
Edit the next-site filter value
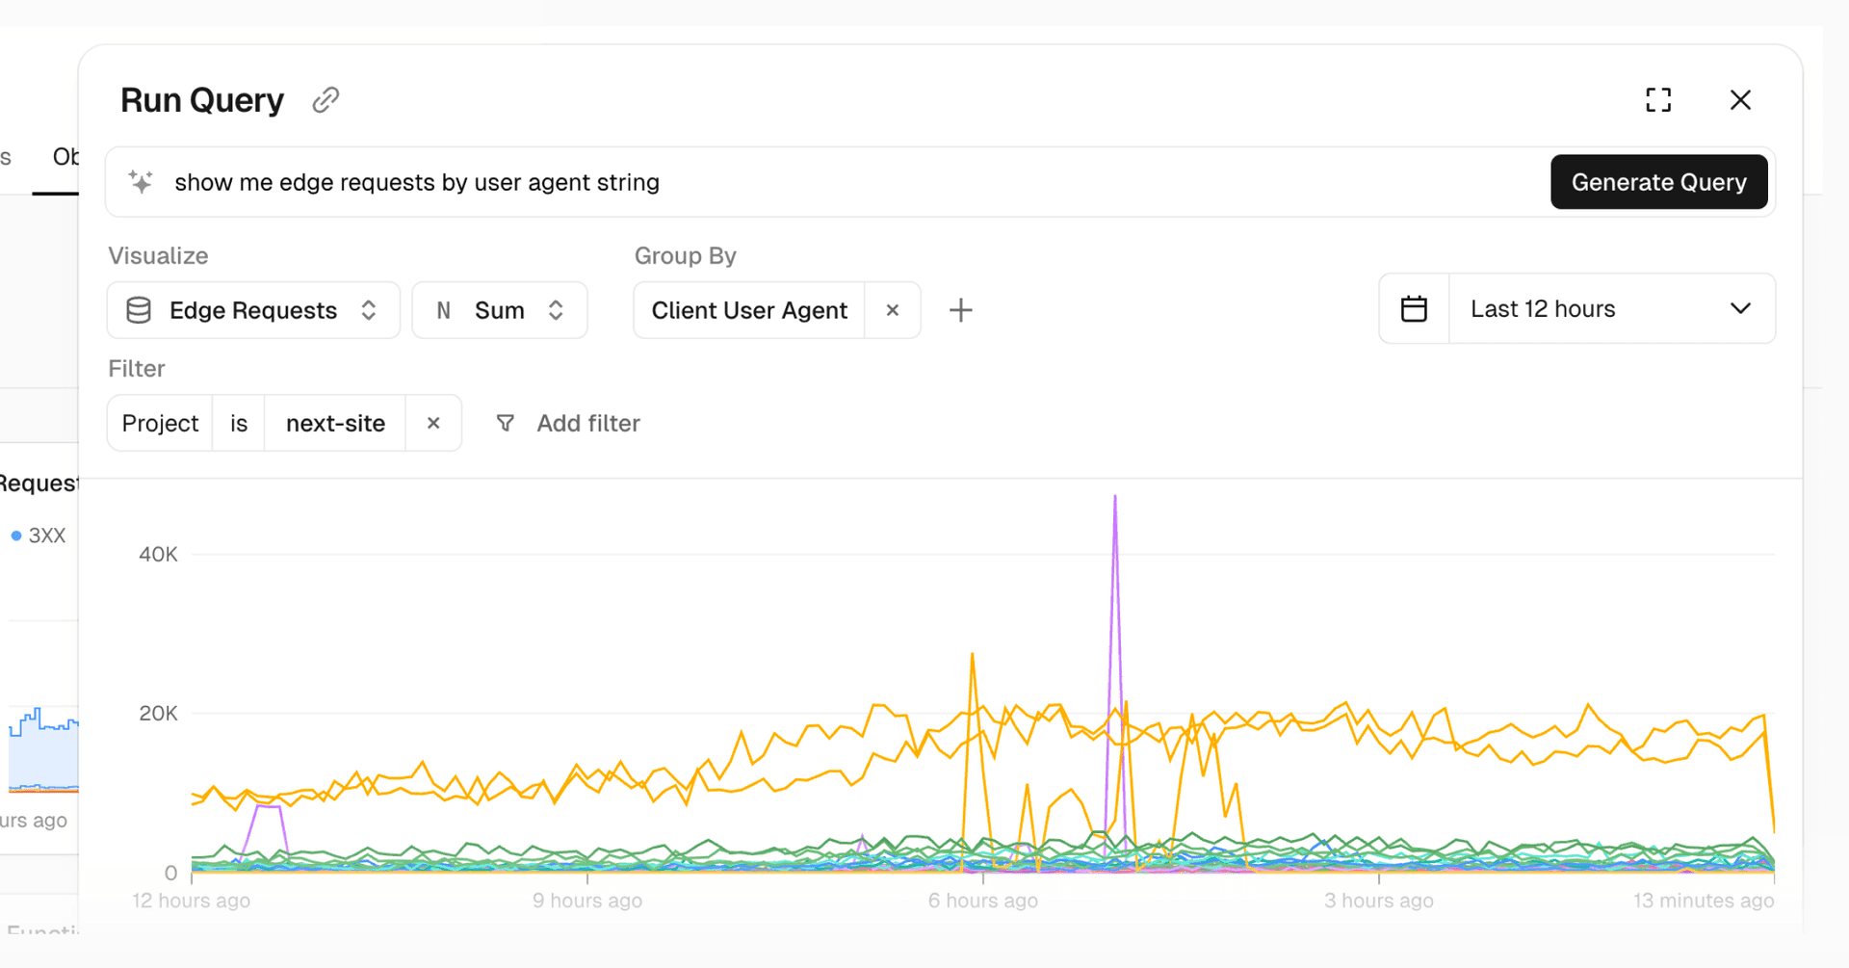click(335, 423)
